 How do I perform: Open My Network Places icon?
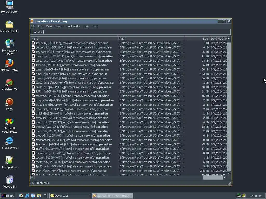pos(10,47)
